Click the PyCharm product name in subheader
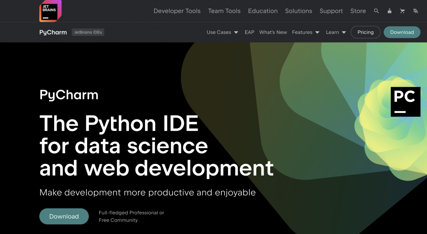 53,32
